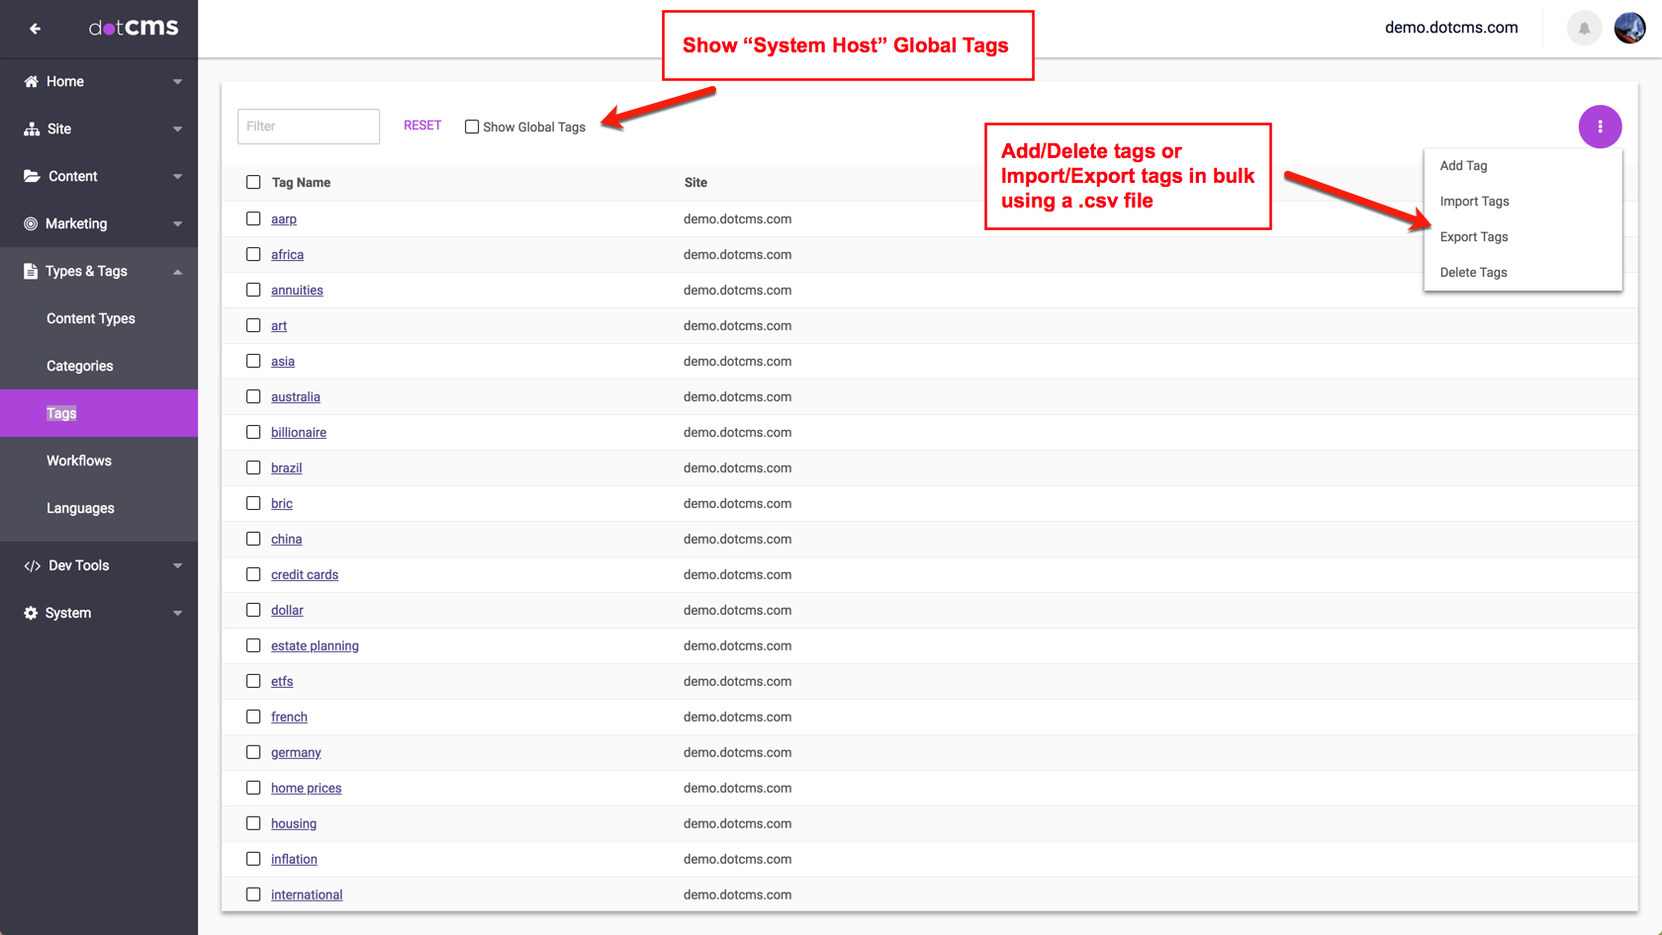The image size is (1662, 935).
Task: Select Import Tags in the dropdown menu
Action: tap(1474, 202)
